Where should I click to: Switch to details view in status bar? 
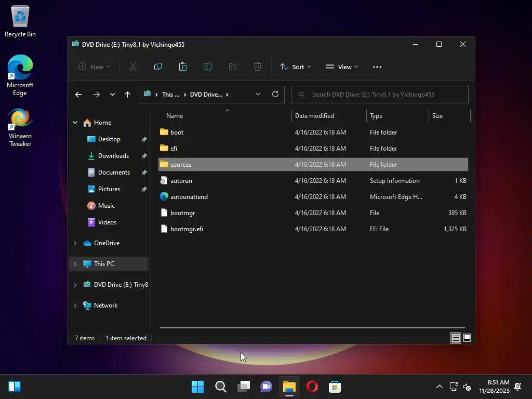click(456, 338)
